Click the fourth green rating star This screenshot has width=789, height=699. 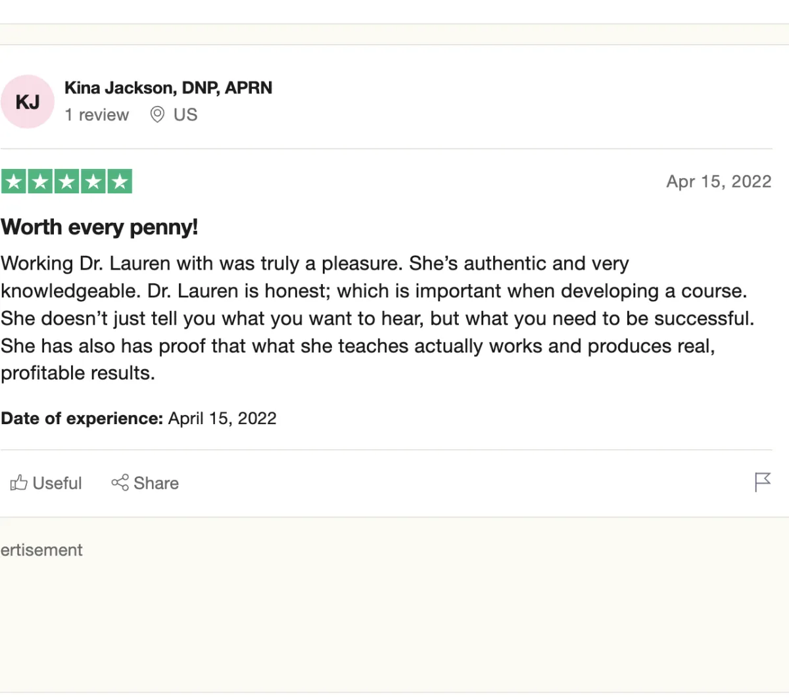93,181
